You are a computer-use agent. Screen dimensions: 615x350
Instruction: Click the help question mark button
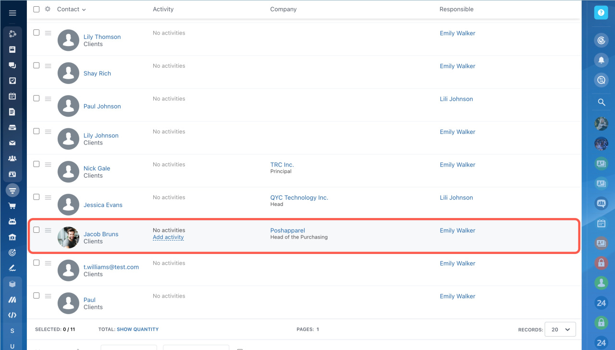[x=601, y=13]
